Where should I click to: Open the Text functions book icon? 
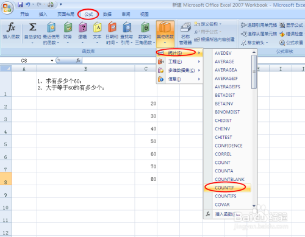(x=97, y=27)
